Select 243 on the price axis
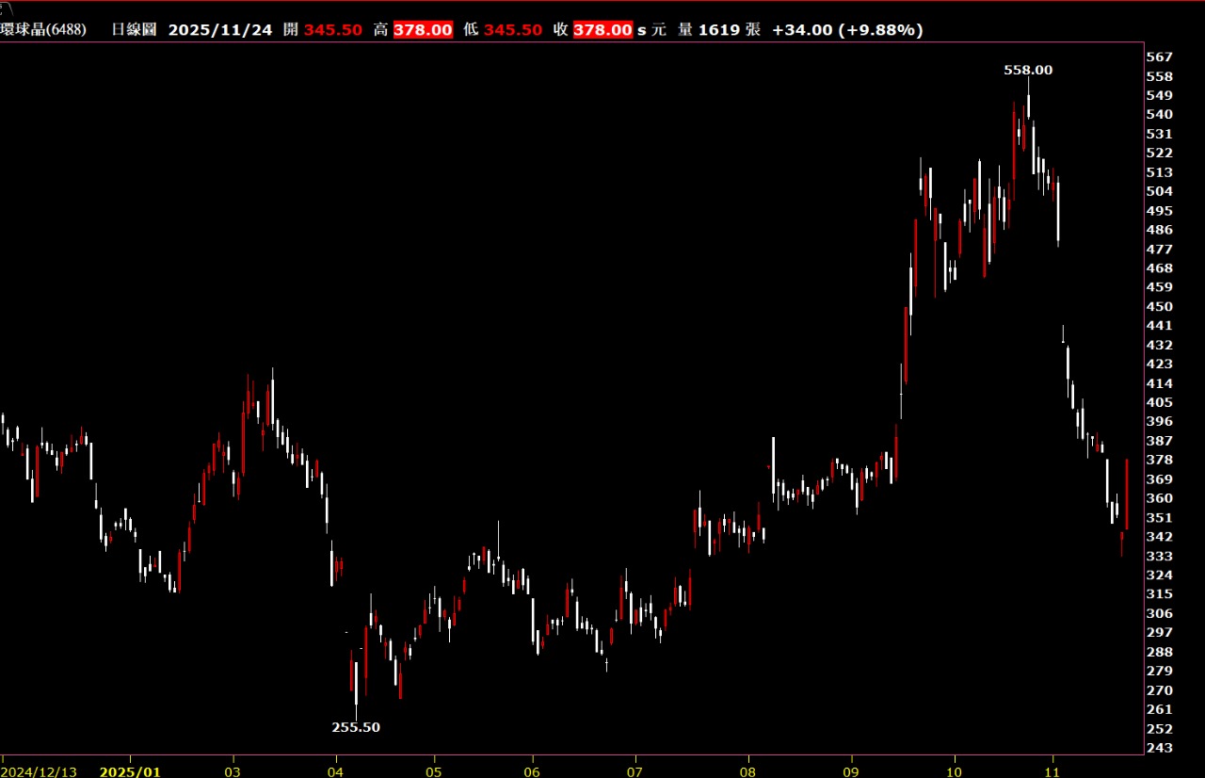Viewport: 1205px width, 778px height. [1160, 748]
